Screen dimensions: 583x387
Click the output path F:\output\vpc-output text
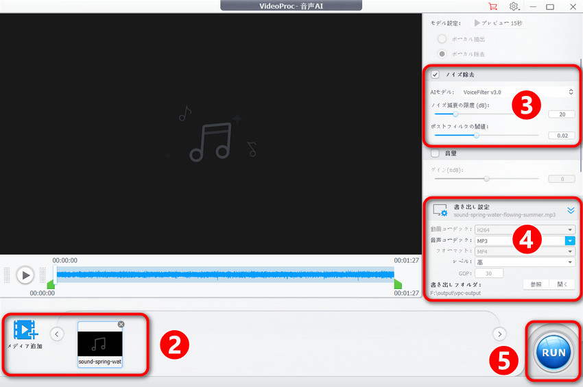pyautogui.click(x=455, y=293)
